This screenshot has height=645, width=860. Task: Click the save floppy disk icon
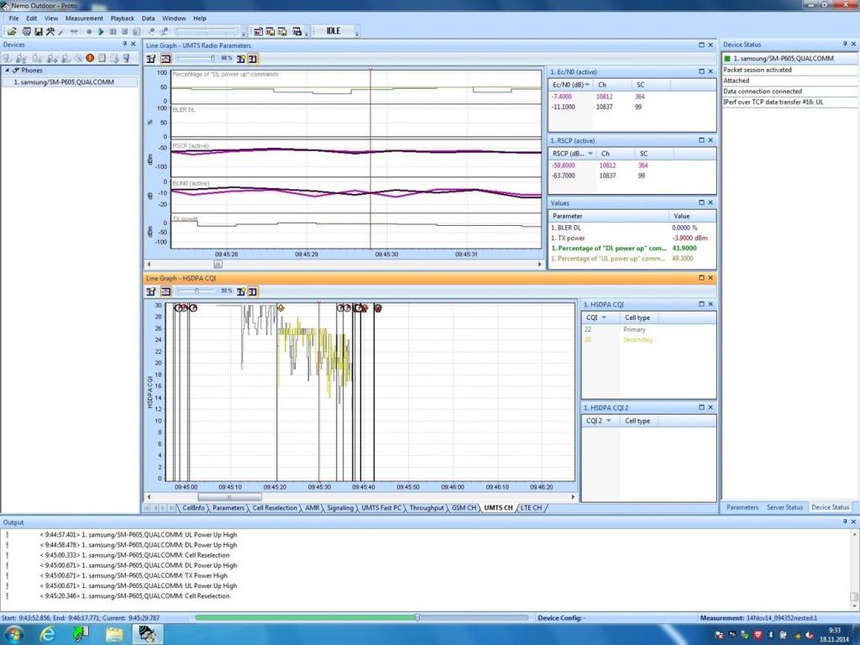coord(39,32)
